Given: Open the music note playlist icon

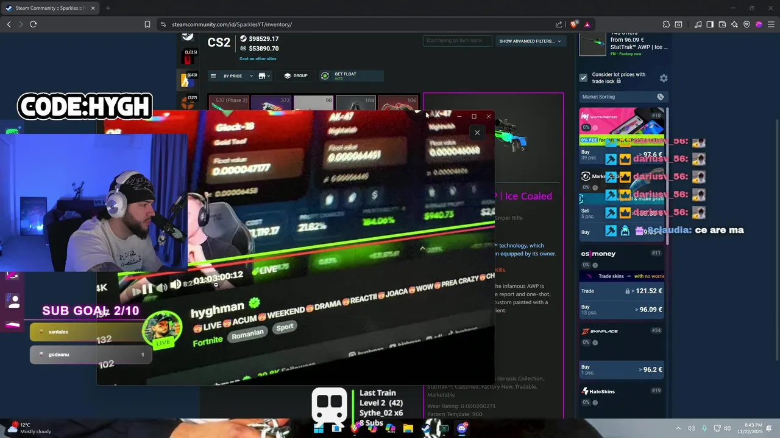Looking at the screenshot, I should coord(698,24).
